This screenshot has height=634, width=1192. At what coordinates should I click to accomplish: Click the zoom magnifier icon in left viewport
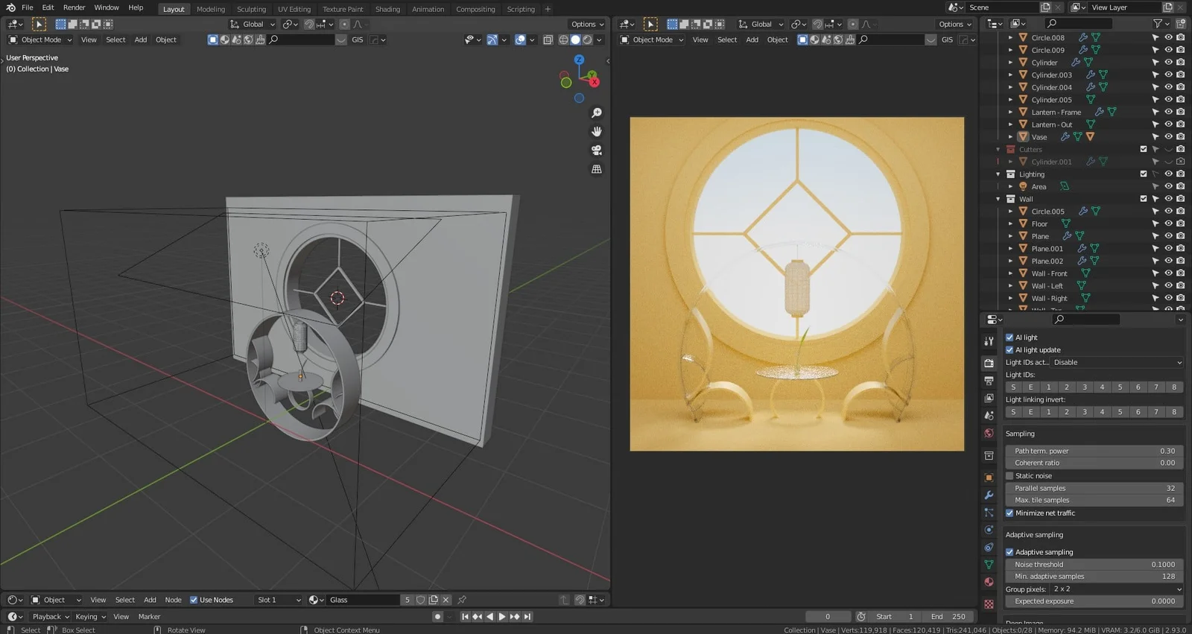coord(596,113)
